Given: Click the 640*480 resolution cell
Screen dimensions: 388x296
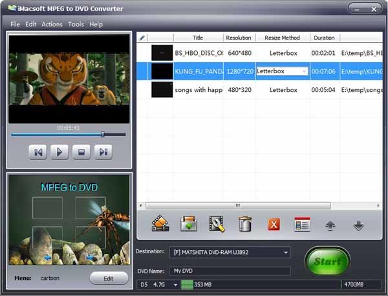Looking at the screenshot, I should 239,53.
